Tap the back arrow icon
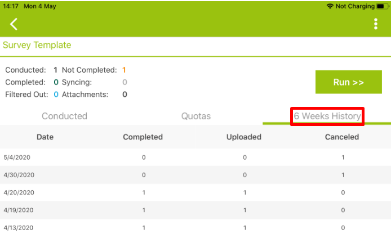Screen dimensions: 391x238 pos(14,24)
